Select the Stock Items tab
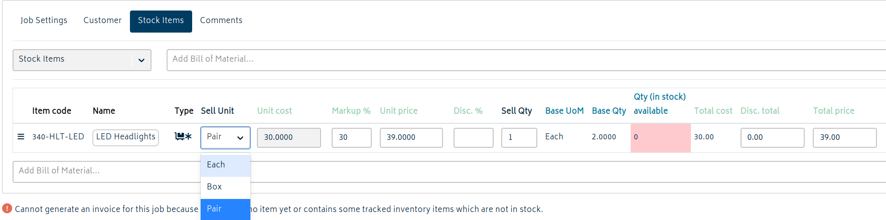Viewport: 886px width, 220px height. click(161, 21)
